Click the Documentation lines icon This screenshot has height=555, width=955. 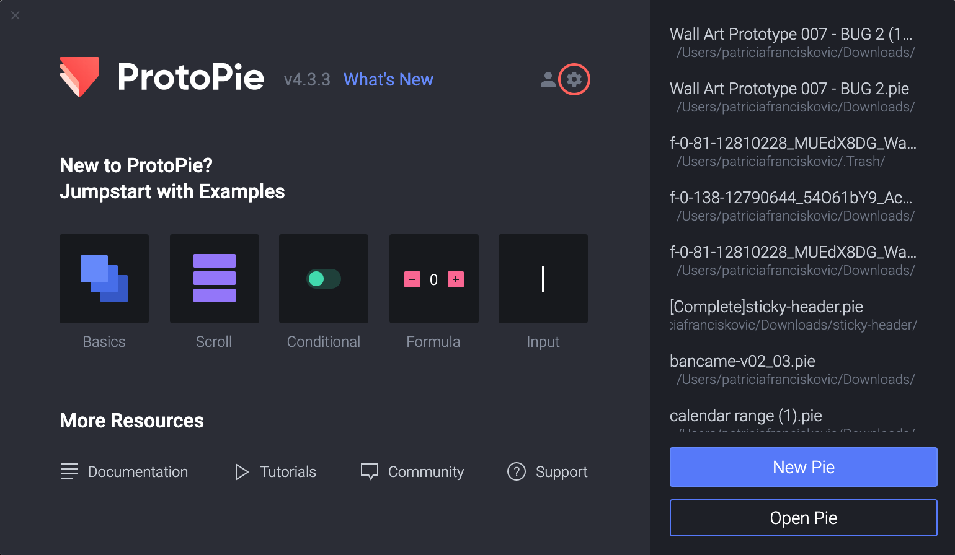pos(69,471)
